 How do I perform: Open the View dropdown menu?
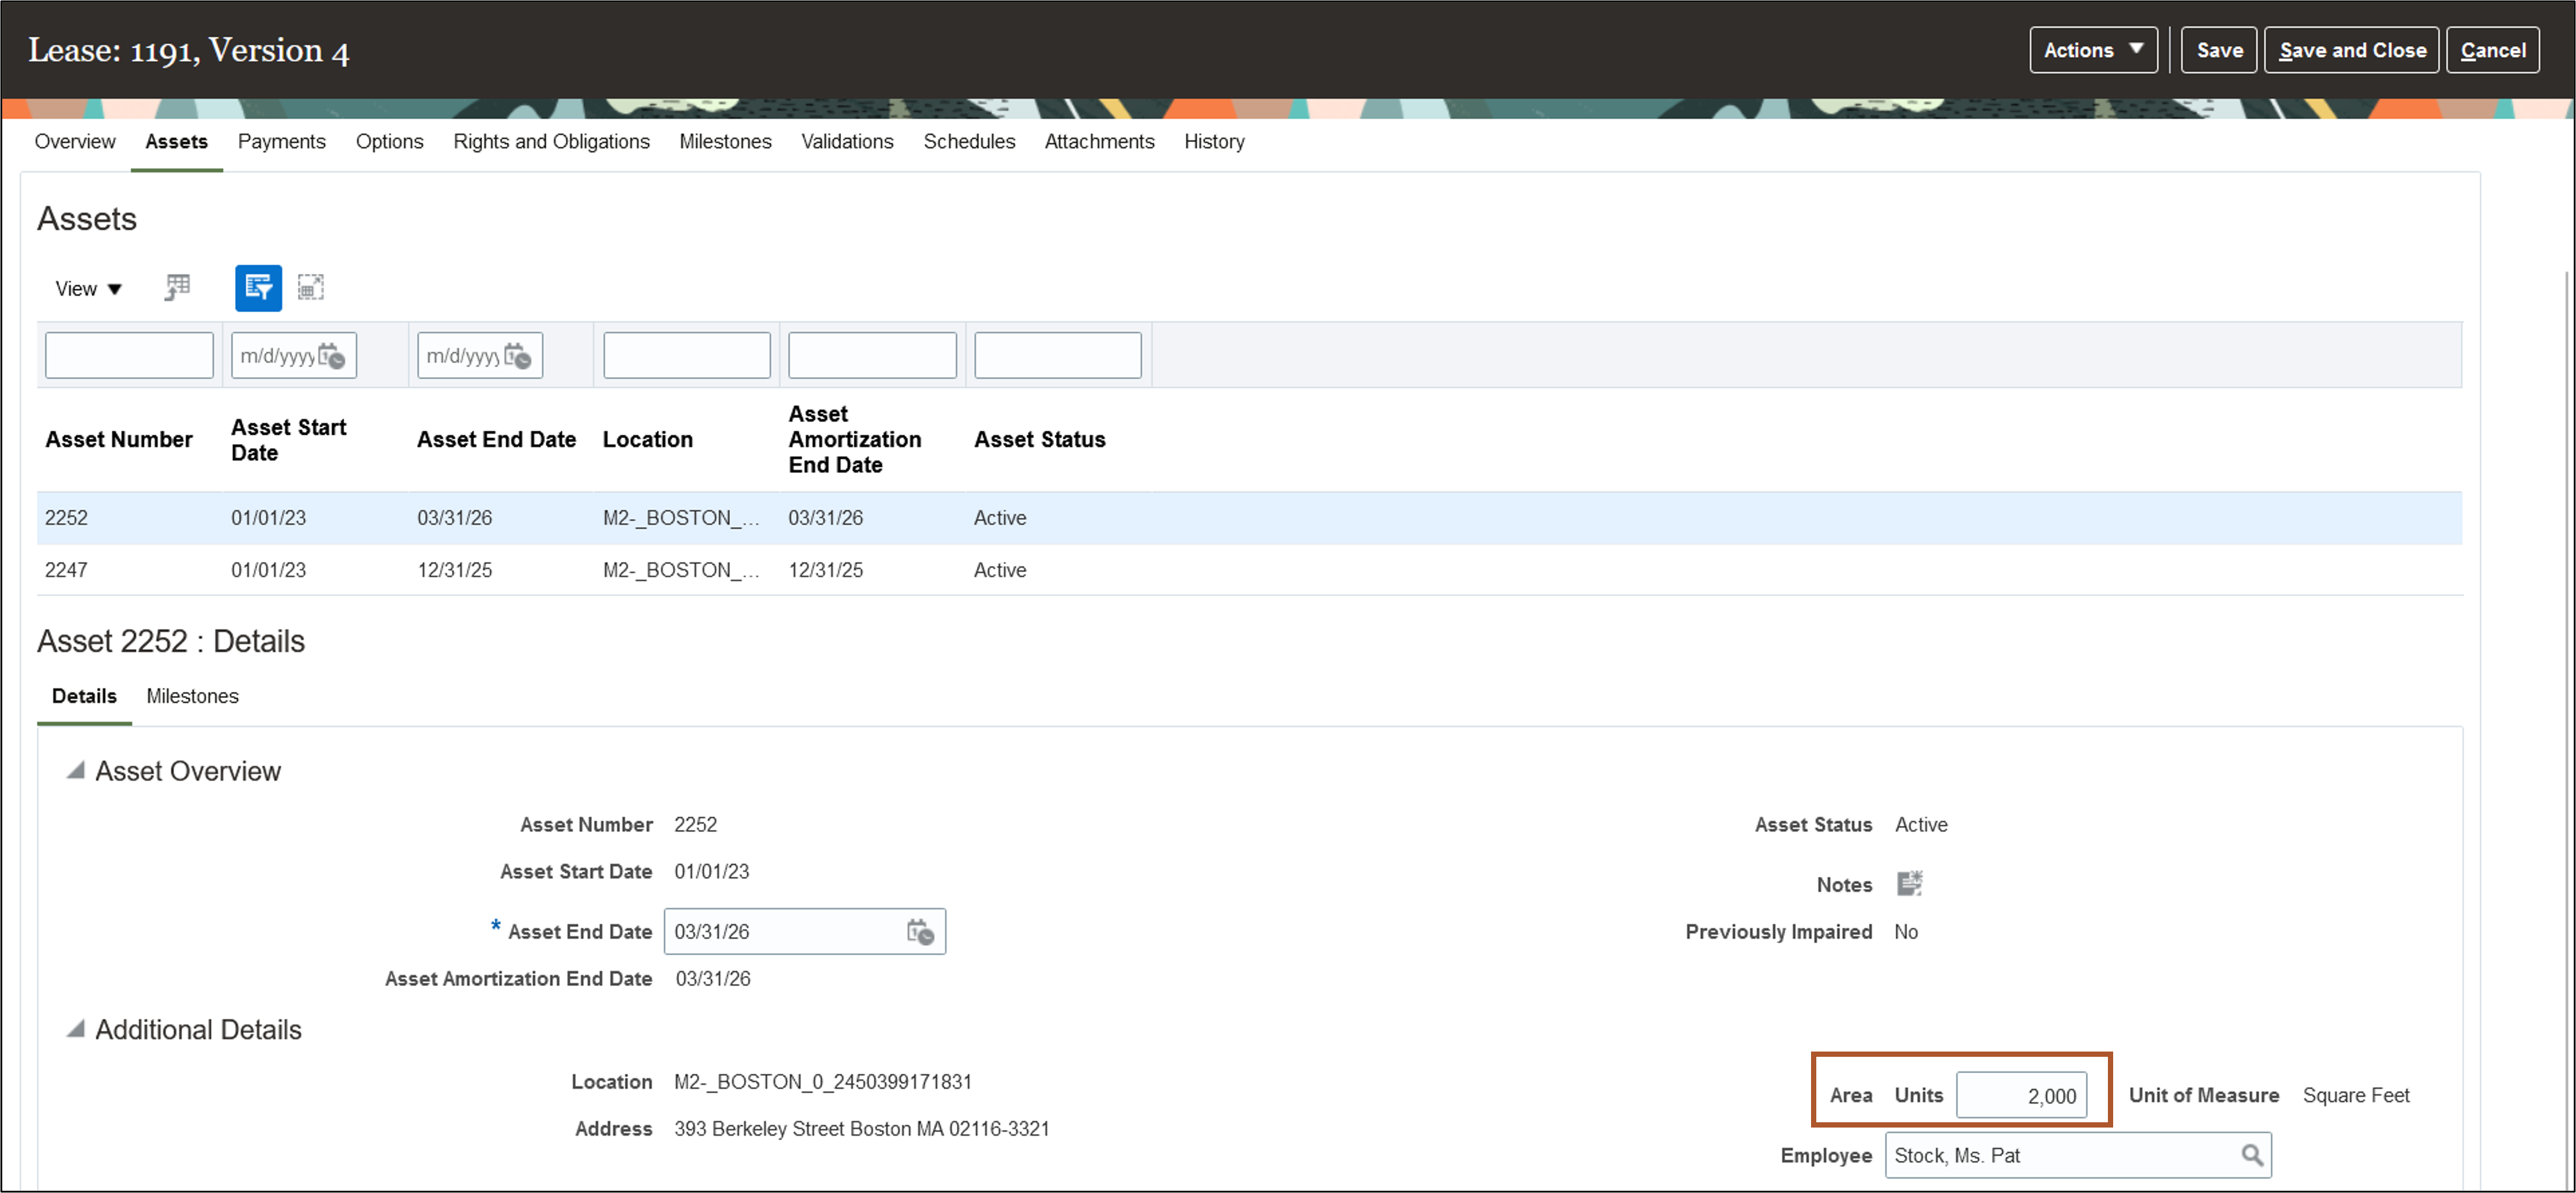pyautogui.click(x=88, y=289)
